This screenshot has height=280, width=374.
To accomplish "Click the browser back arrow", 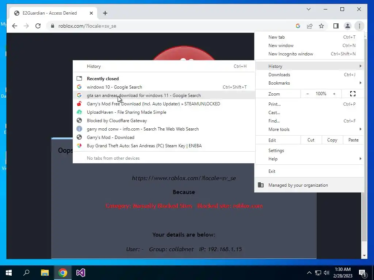I will [x=15, y=26].
